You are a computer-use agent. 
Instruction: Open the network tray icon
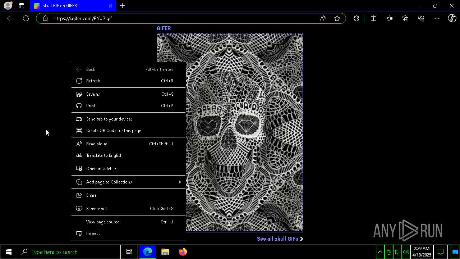click(397, 252)
